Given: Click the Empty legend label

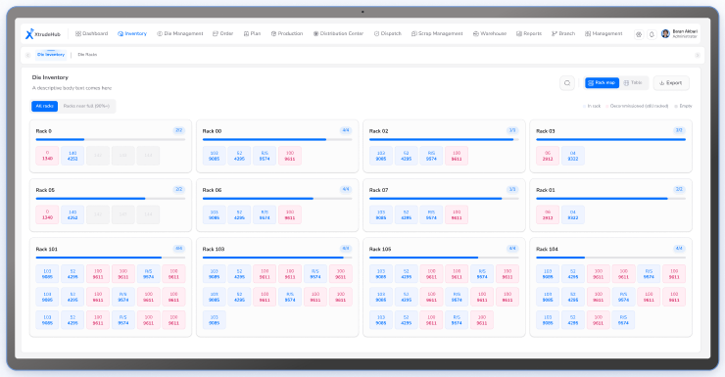Looking at the screenshot, I should (x=686, y=107).
